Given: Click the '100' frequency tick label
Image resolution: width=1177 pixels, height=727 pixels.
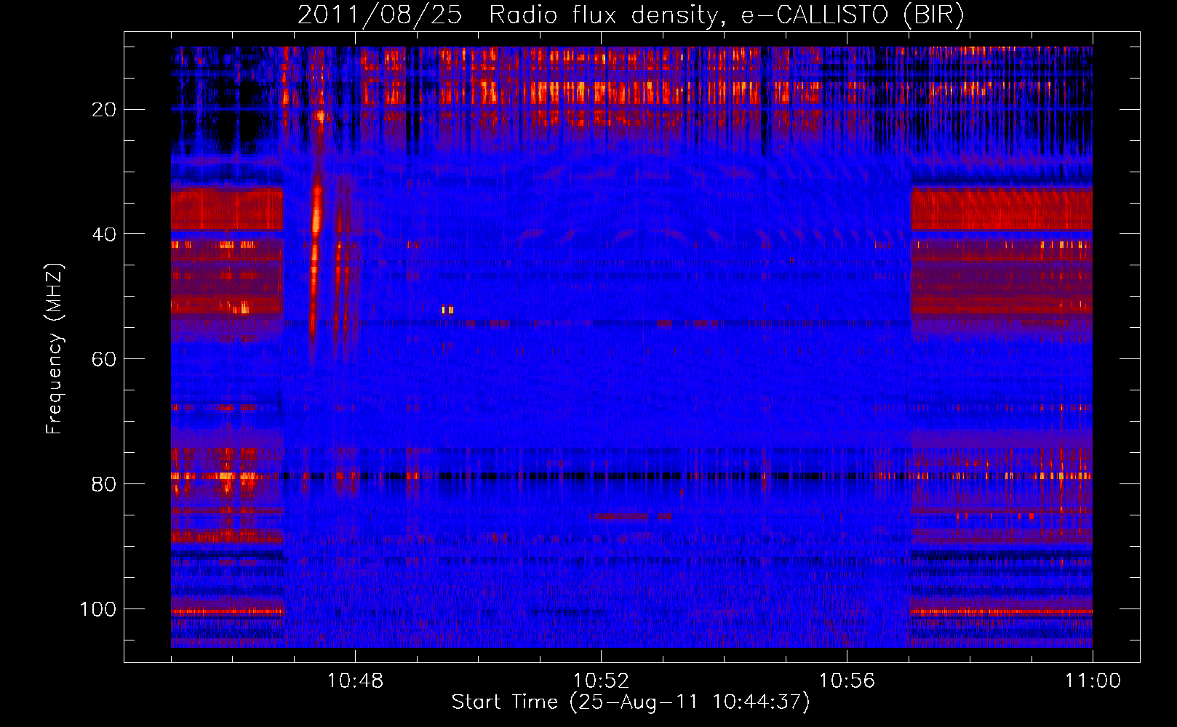Looking at the screenshot, I should tap(98, 609).
